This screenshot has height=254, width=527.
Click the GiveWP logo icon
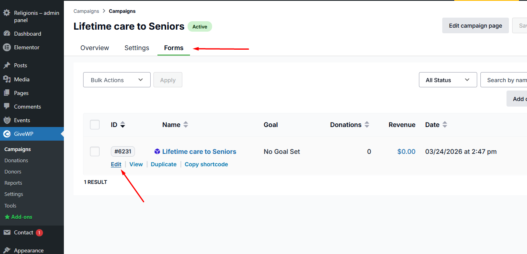[6, 134]
